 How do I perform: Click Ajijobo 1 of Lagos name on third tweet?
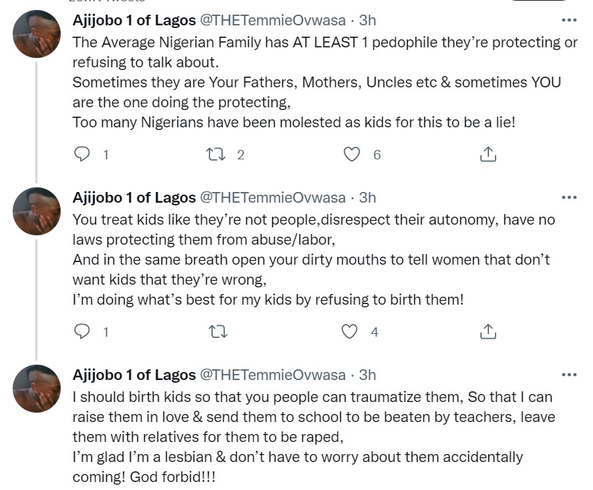[133, 375]
